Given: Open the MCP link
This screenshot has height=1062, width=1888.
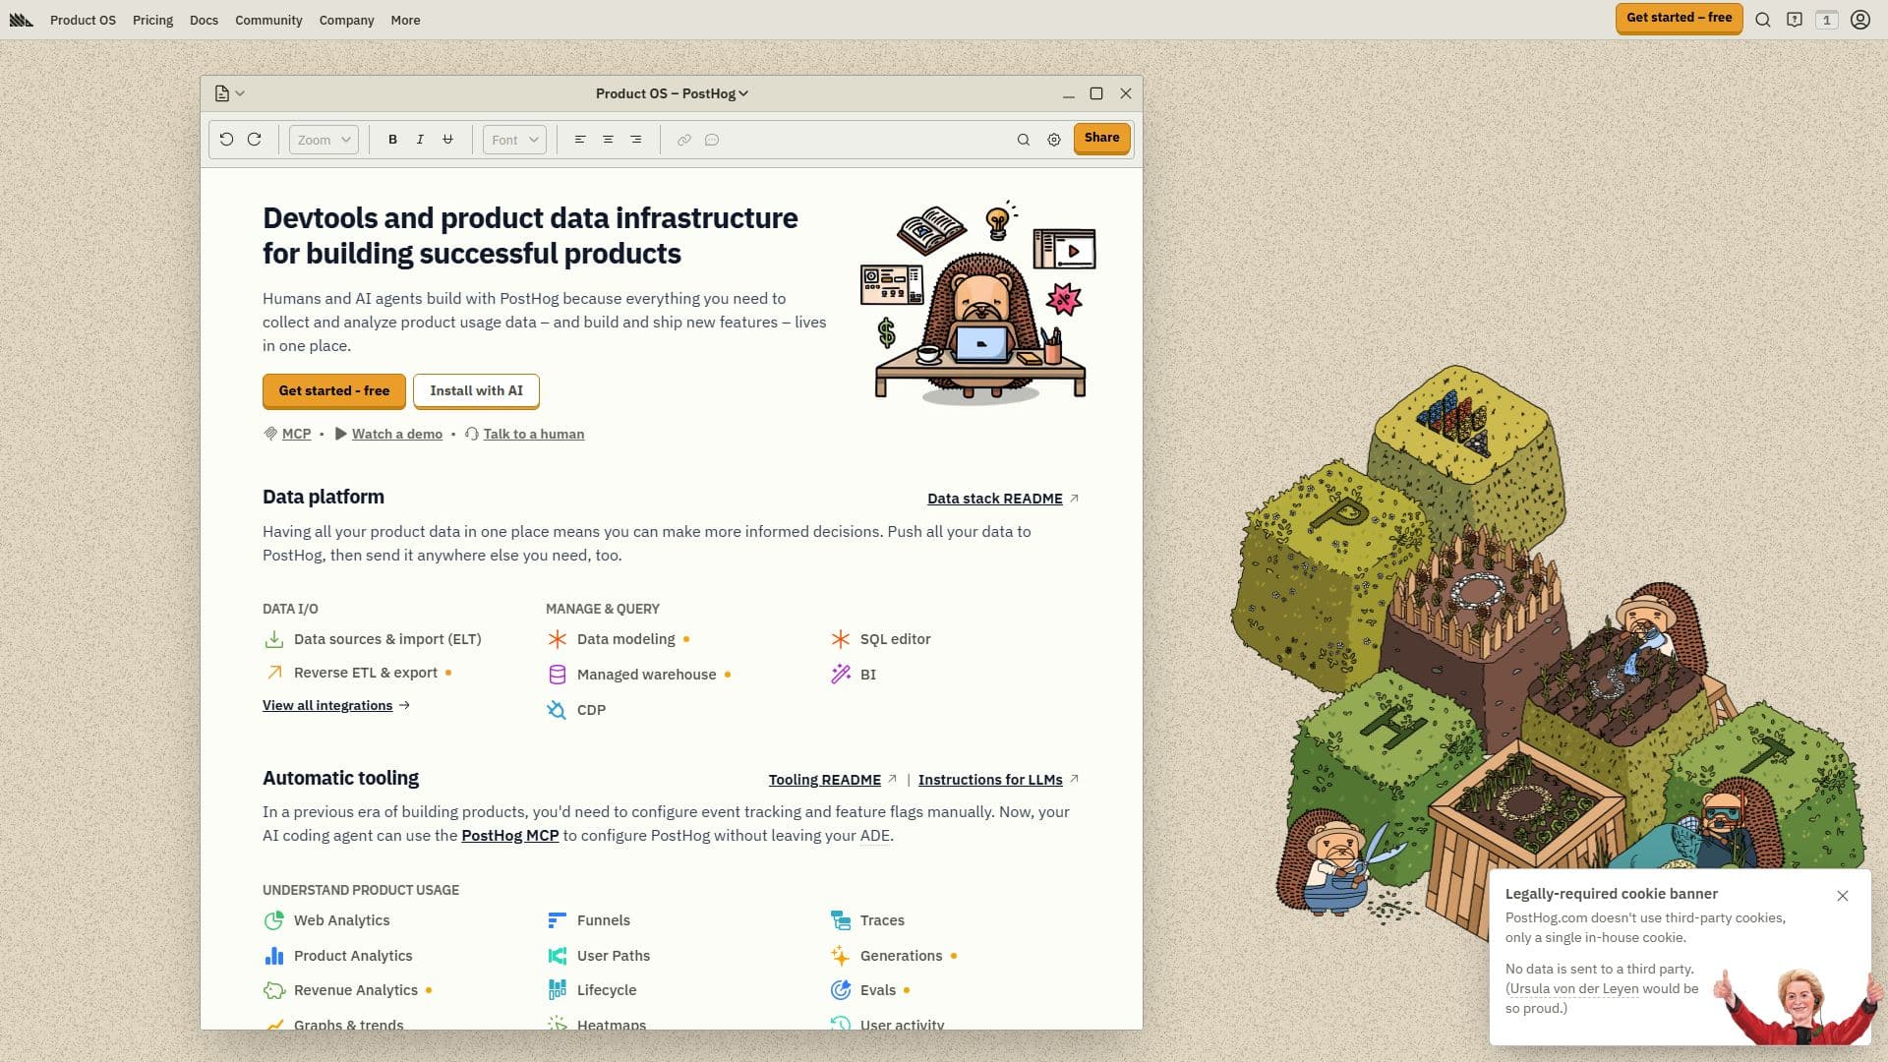Looking at the screenshot, I should pyautogui.click(x=296, y=434).
